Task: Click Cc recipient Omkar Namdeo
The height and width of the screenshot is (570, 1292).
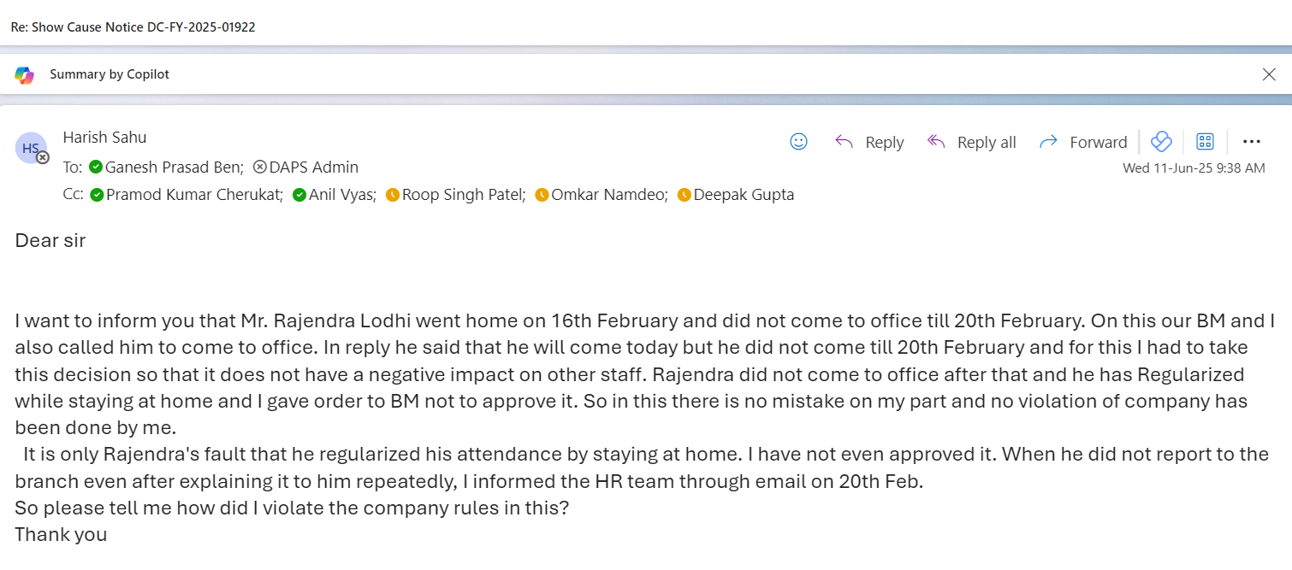Action: coord(608,195)
